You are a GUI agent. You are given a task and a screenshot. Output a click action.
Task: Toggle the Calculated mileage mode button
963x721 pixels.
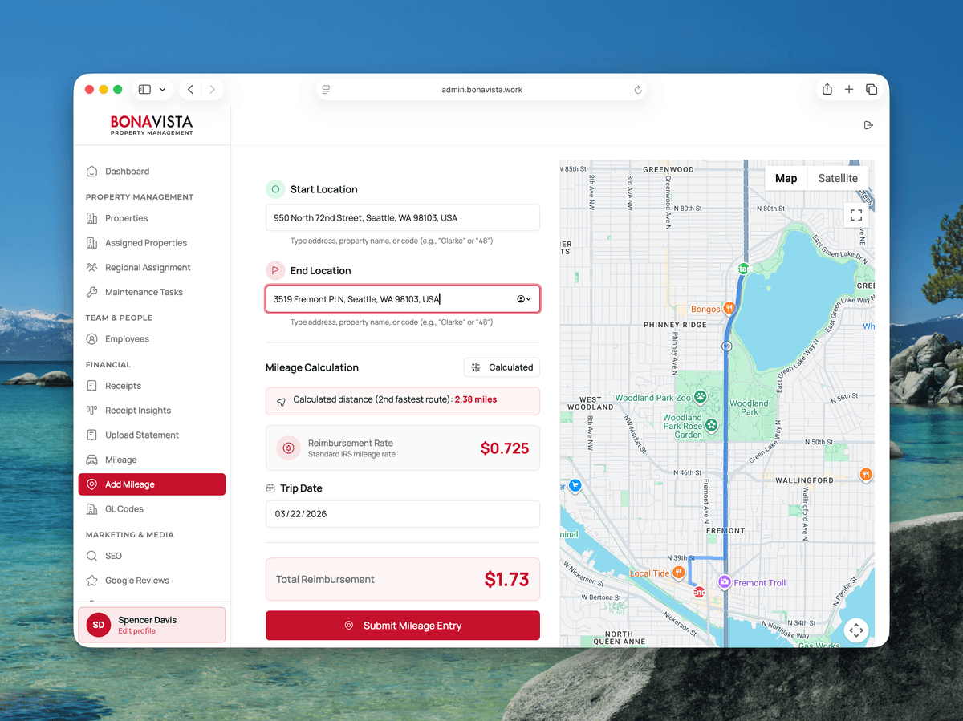click(502, 367)
